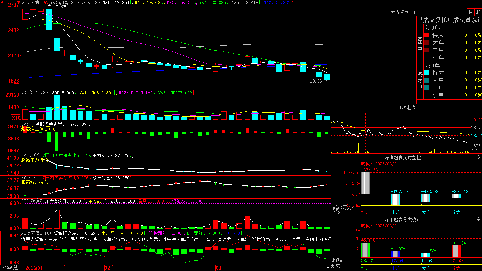This screenshot has width=482, height=271.
Task: Click the 散户 bar valued 1374.53
Action: coord(366,183)
